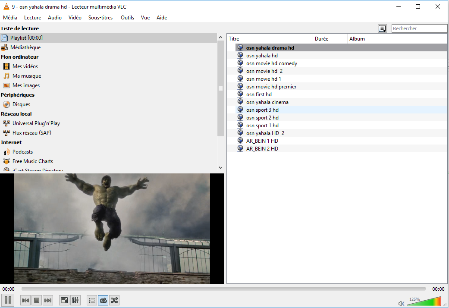Skip to the next media item
Image resolution: width=449 pixels, height=308 pixels.
pyautogui.click(x=48, y=300)
